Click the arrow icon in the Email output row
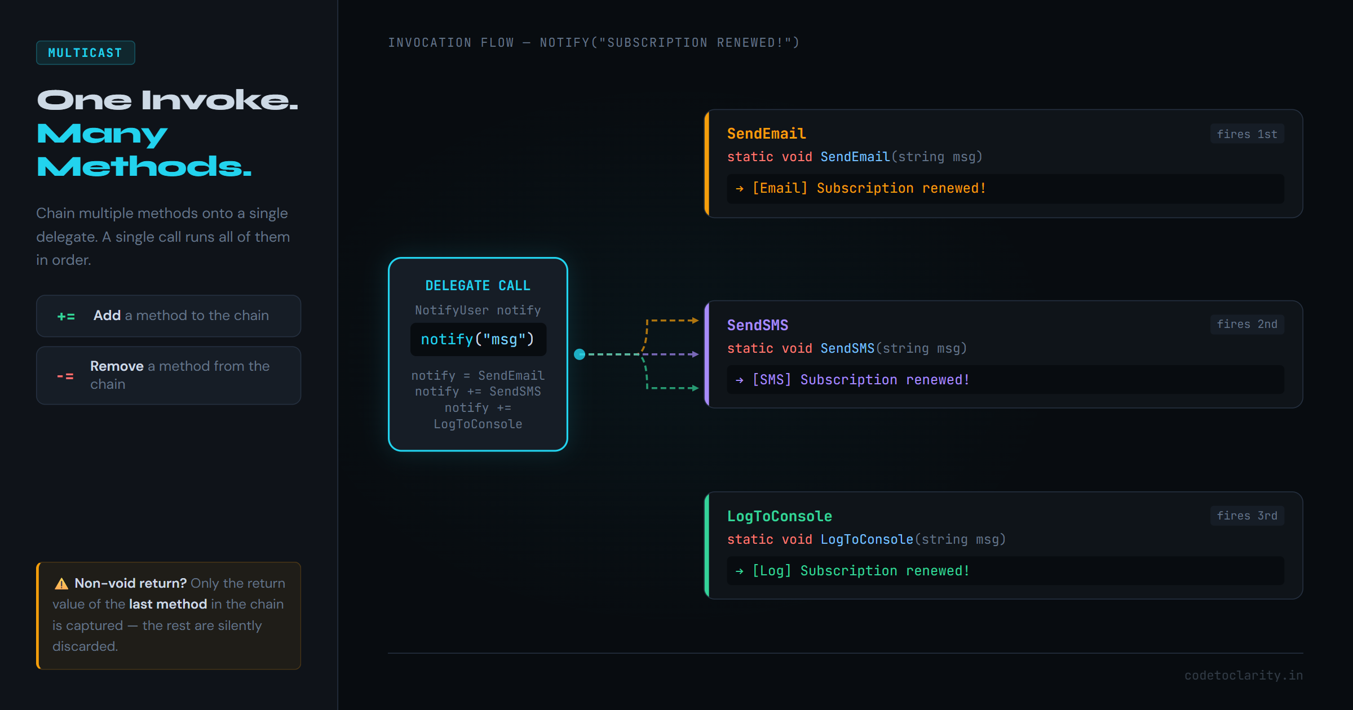The image size is (1353, 710). point(739,188)
